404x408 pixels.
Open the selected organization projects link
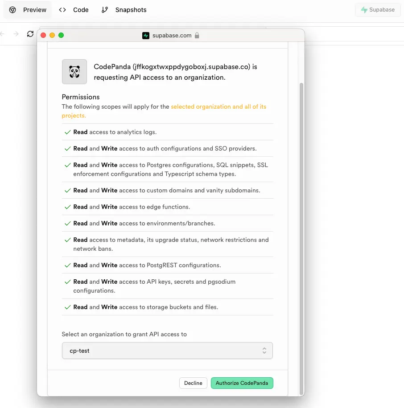coord(218,106)
